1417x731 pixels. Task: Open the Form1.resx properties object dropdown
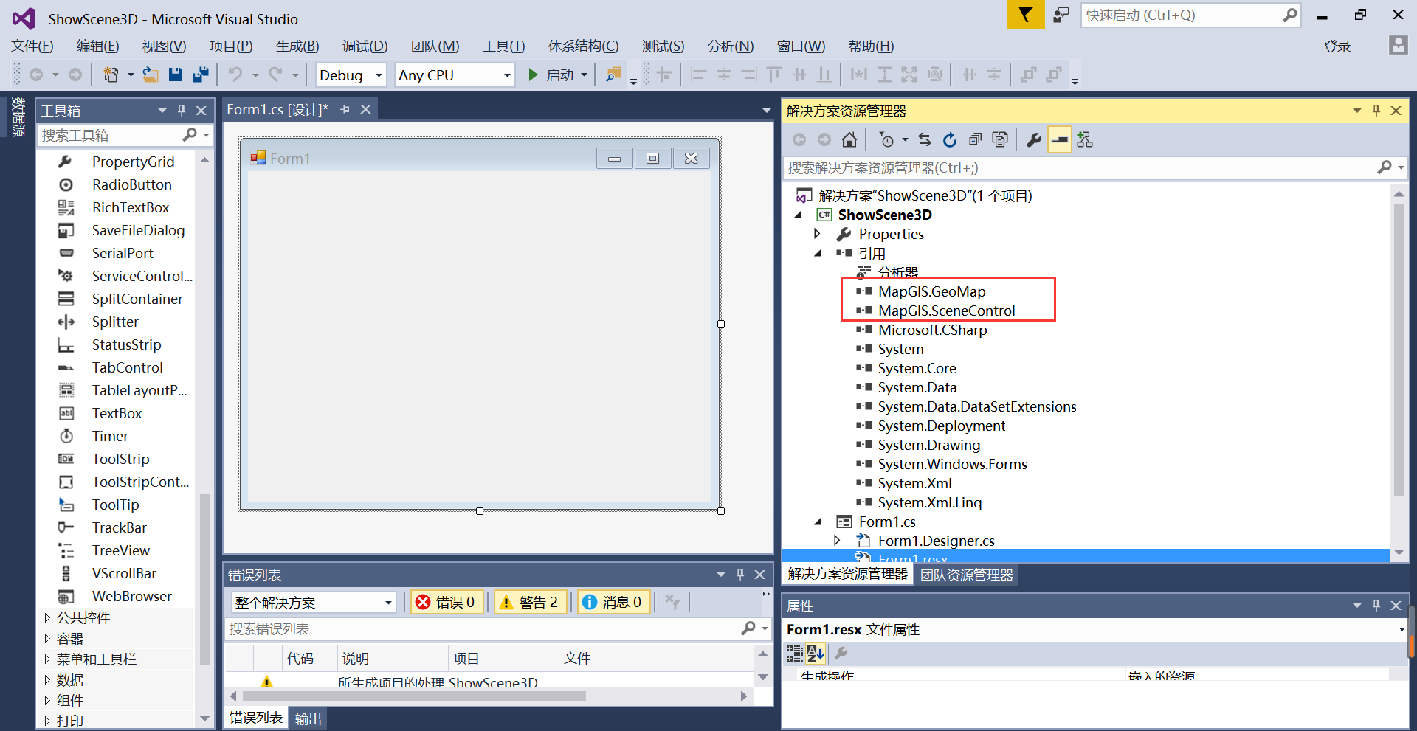click(1401, 629)
